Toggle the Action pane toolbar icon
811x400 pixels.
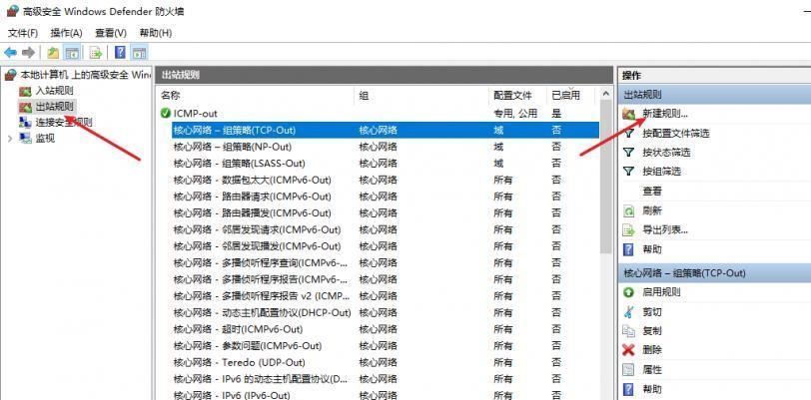point(139,52)
